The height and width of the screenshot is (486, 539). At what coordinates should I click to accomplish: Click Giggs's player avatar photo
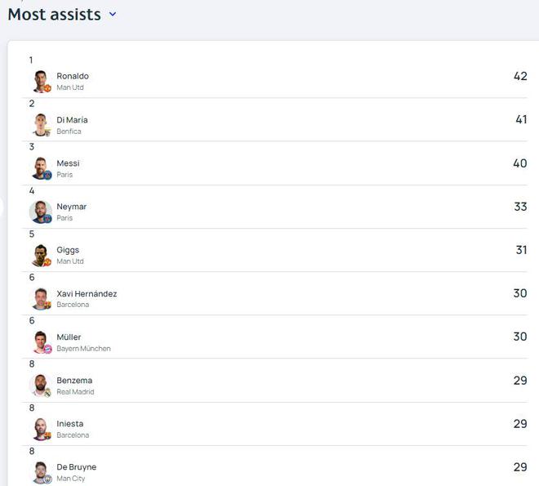pyautogui.click(x=41, y=255)
